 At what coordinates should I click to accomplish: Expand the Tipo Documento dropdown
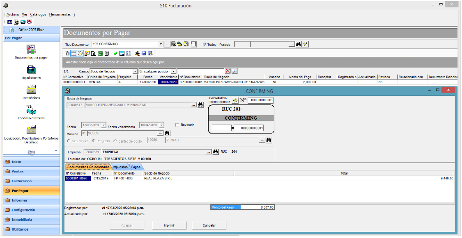pyautogui.click(x=161, y=44)
